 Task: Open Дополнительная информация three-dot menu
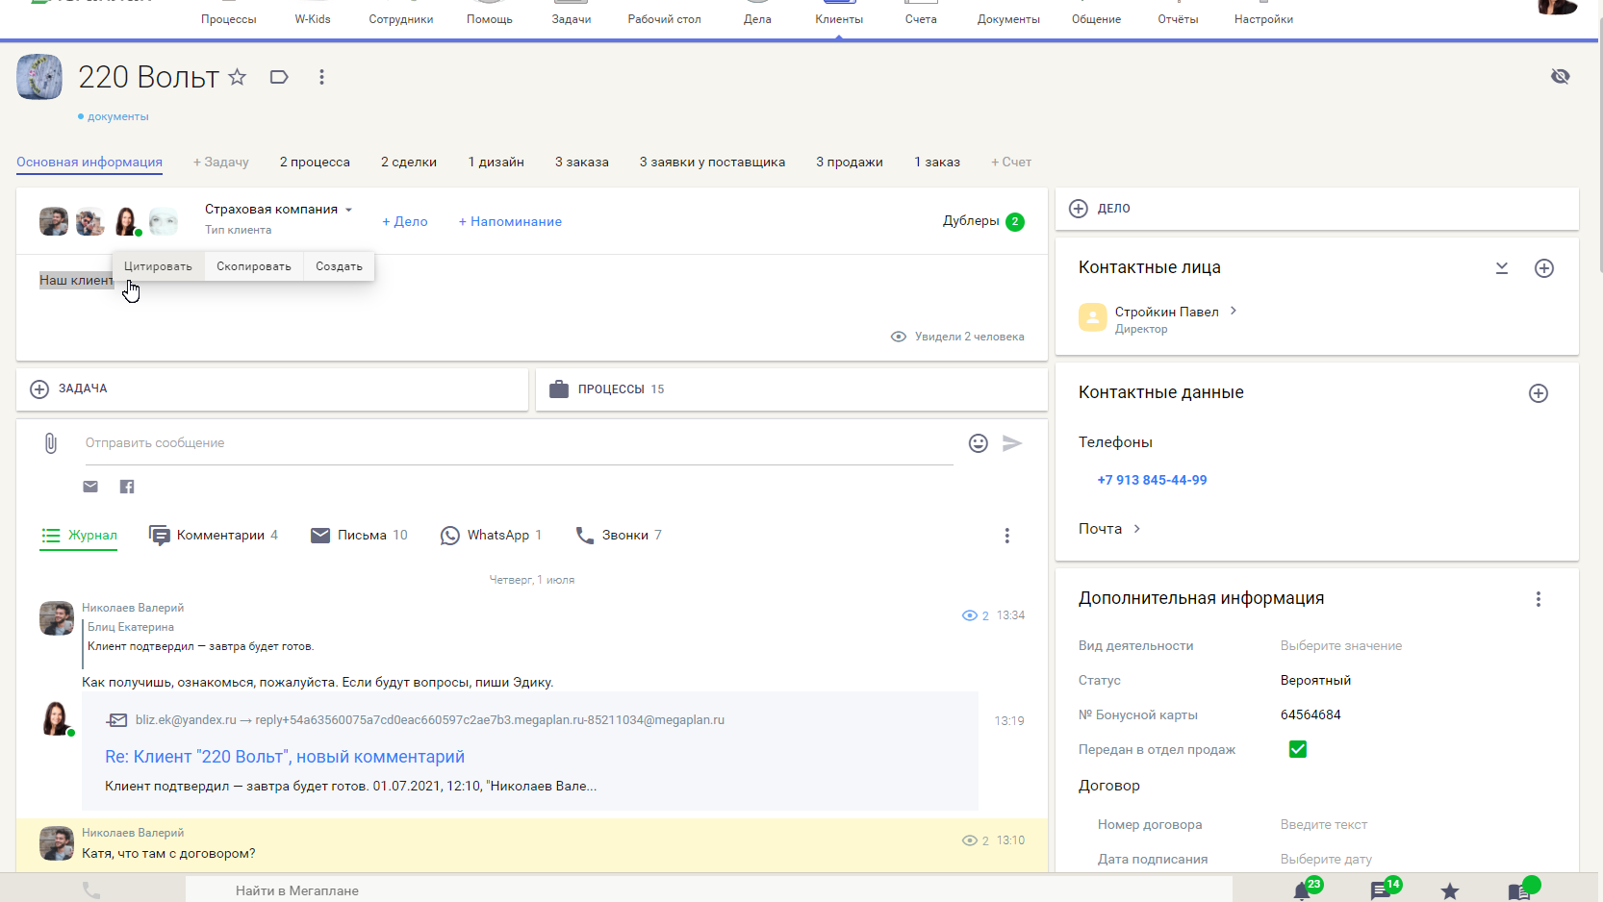(x=1539, y=599)
